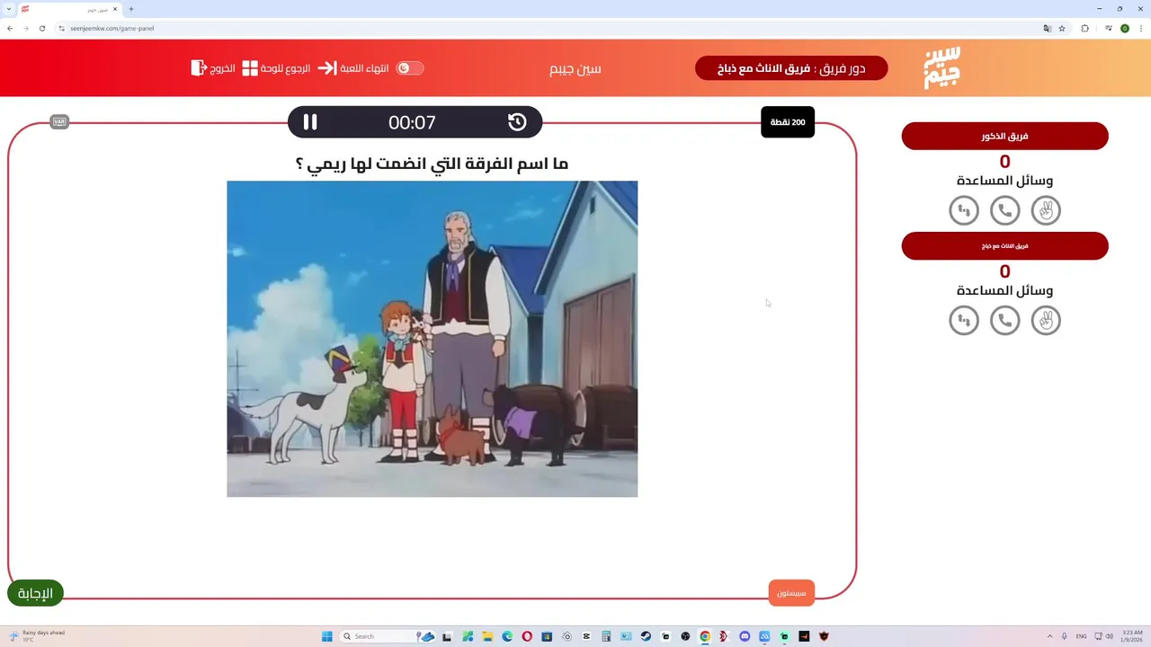Go back using the browser back arrow
Image resolution: width=1151 pixels, height=647 pixels.
pyautogui.click(x=10, y=28)
